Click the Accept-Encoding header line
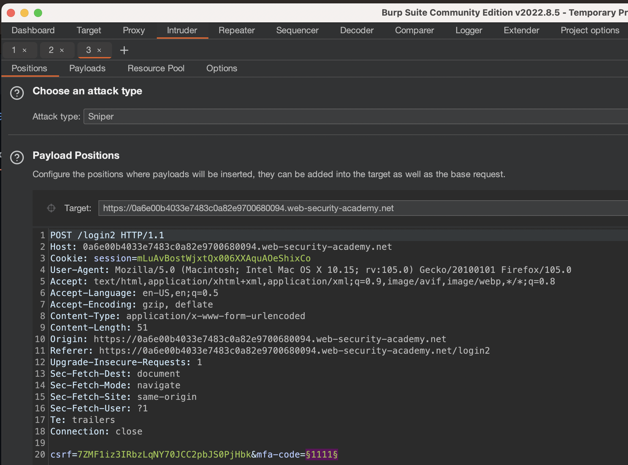 131,304
